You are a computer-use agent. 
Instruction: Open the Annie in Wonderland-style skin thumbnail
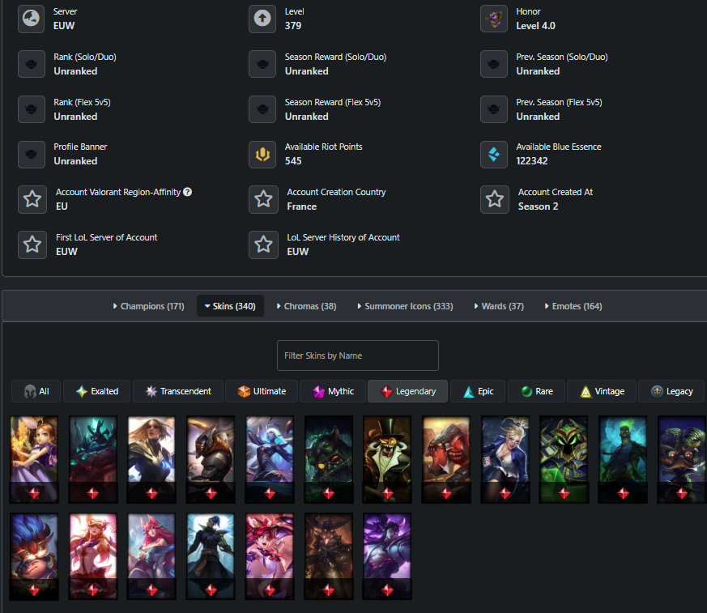point(34,459)
